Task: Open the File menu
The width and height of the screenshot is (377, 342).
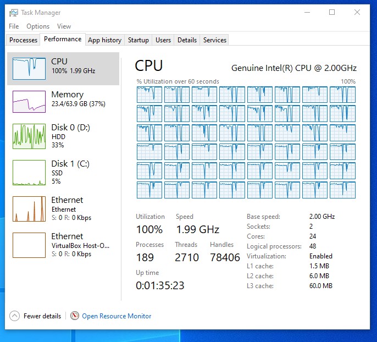Action: pyautogui.click(x=14, y=26)
